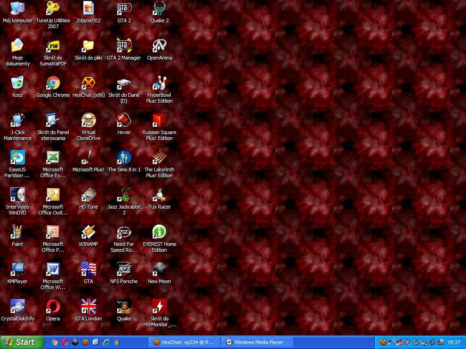Launch New Moon from Quick Launch
This screenshot has width=466, height=349.
pos(75,342)
